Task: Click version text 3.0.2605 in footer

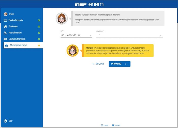Action: tap(117, 125)
